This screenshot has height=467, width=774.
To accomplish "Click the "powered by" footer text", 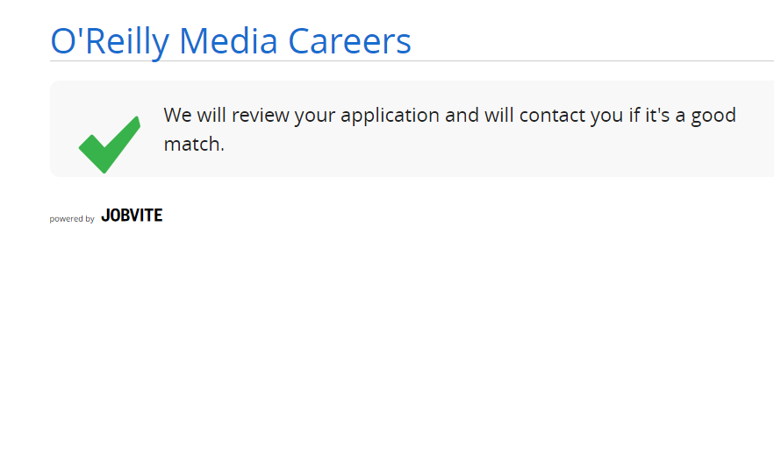I will (x=72, y=219).
